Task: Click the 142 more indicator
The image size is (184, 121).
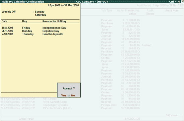Action: tap(173, 115)
